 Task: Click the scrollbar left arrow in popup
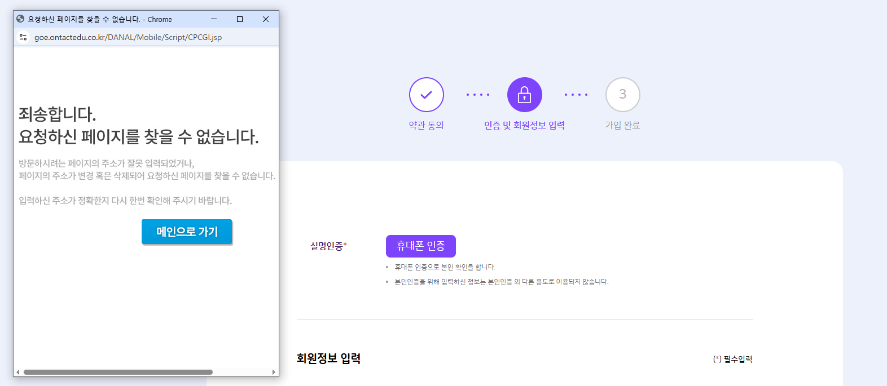18,372
